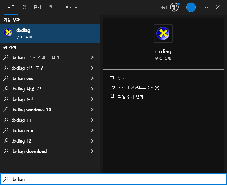Click search icon beside 'dxdiag 11'
The height and width of the screenshot is (185, 227).
tap(6, 120)
